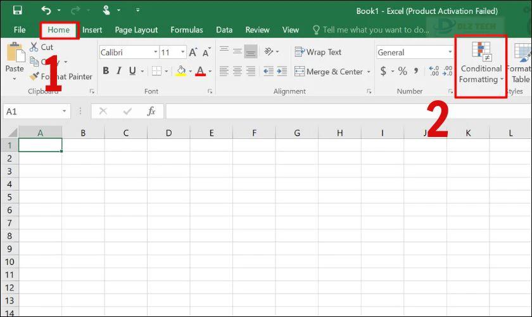The image size is (532, 317).
Task: Click Increase Font Size icon
Action: (193, 53)
